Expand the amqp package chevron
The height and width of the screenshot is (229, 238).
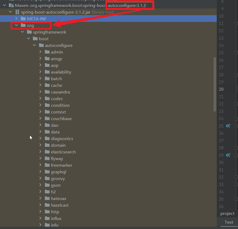pyautogui.click(x=40, y=59)
